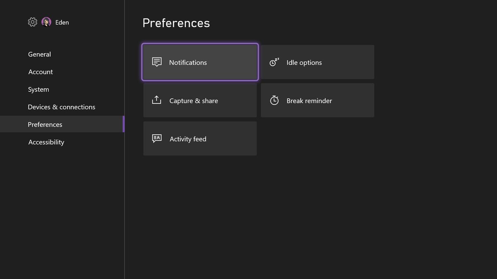Click the Activity feed chat icon

click(x=157, y=139)
